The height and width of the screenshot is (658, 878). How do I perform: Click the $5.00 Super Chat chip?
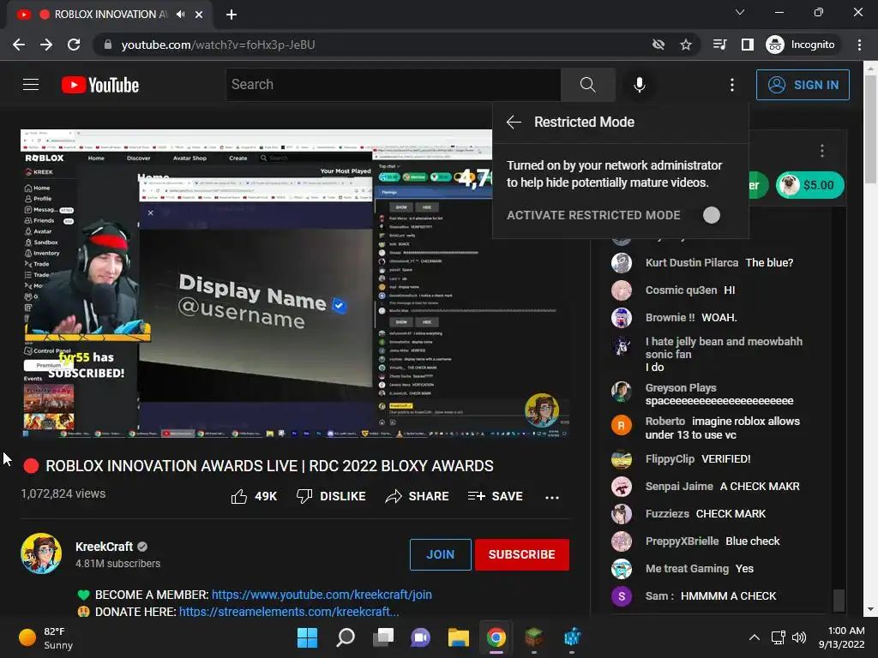click(809, 185)
